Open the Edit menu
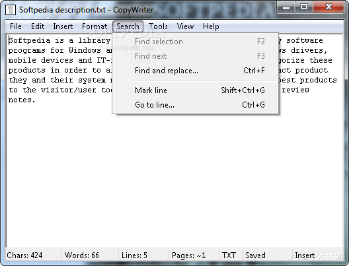This screenshot has width=349, height=266. click(x=38, y=26)
